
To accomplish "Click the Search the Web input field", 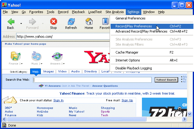I will (x=92, y=80).
